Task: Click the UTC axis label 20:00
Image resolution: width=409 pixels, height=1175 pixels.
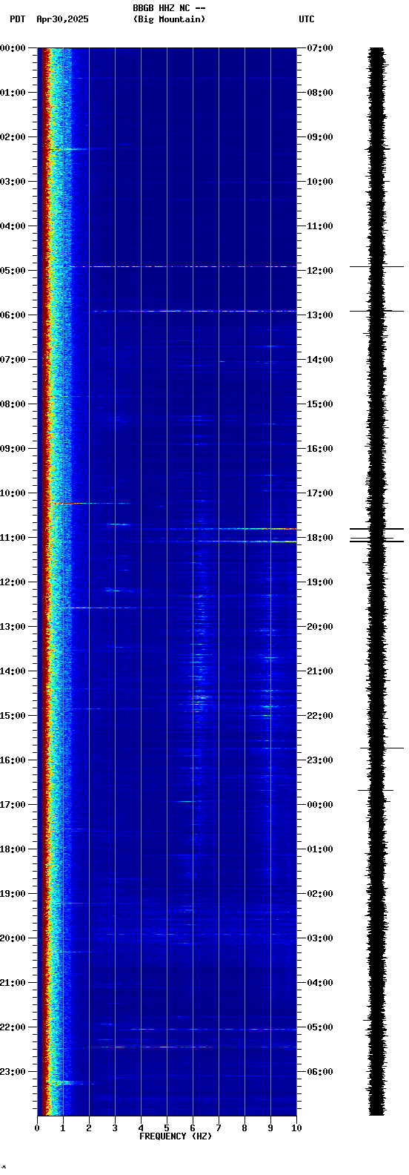Action: click(320, 627)
